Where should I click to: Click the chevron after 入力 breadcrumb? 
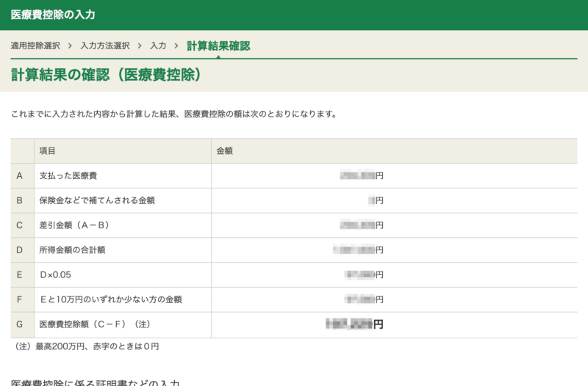[x=176, y=45]
